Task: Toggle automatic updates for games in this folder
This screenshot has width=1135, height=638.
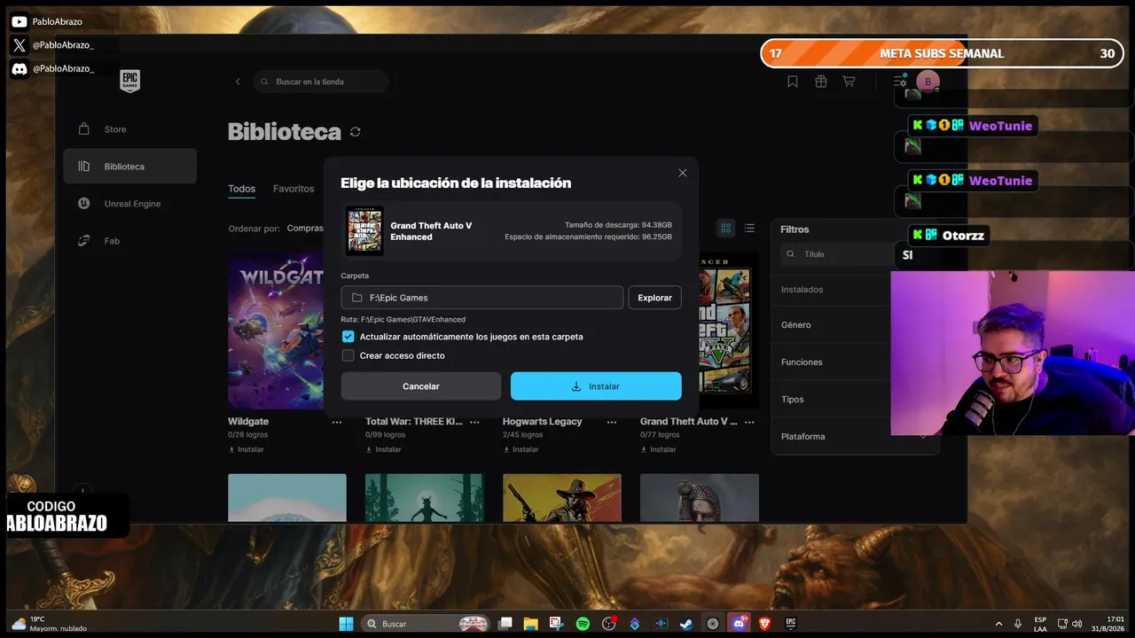Action: (348, 337)
